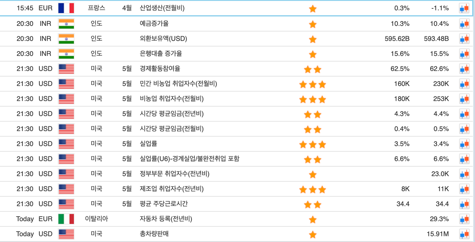Open 시간당 평균임금(전년비) indicator
The height and width of the screenshot is (242, 475).
tap(172, 114)
